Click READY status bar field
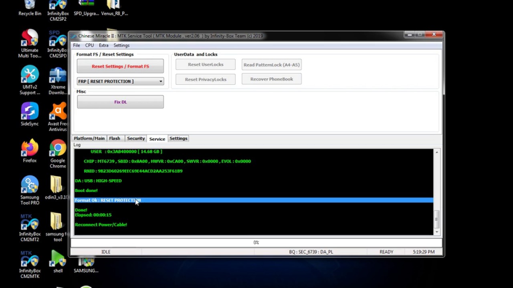Screen dimensions: 513x288 point(386,252)
